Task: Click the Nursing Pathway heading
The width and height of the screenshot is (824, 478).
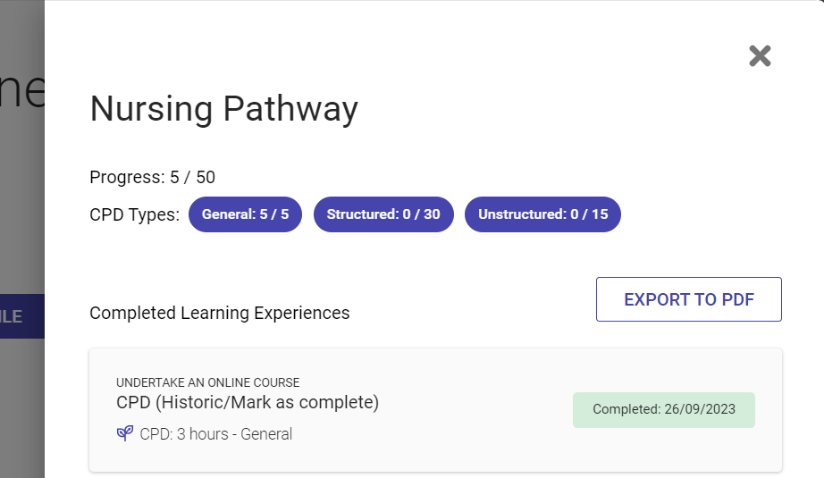Action: (223, 109)
